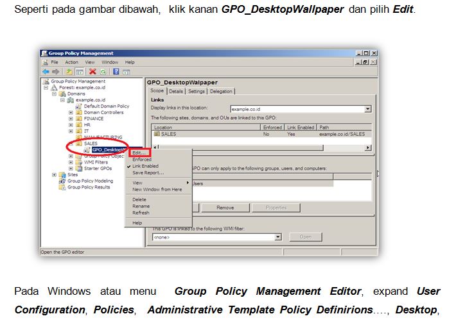
Task: Expand the Starter GPOs node
Action: [x=71, y=169]
